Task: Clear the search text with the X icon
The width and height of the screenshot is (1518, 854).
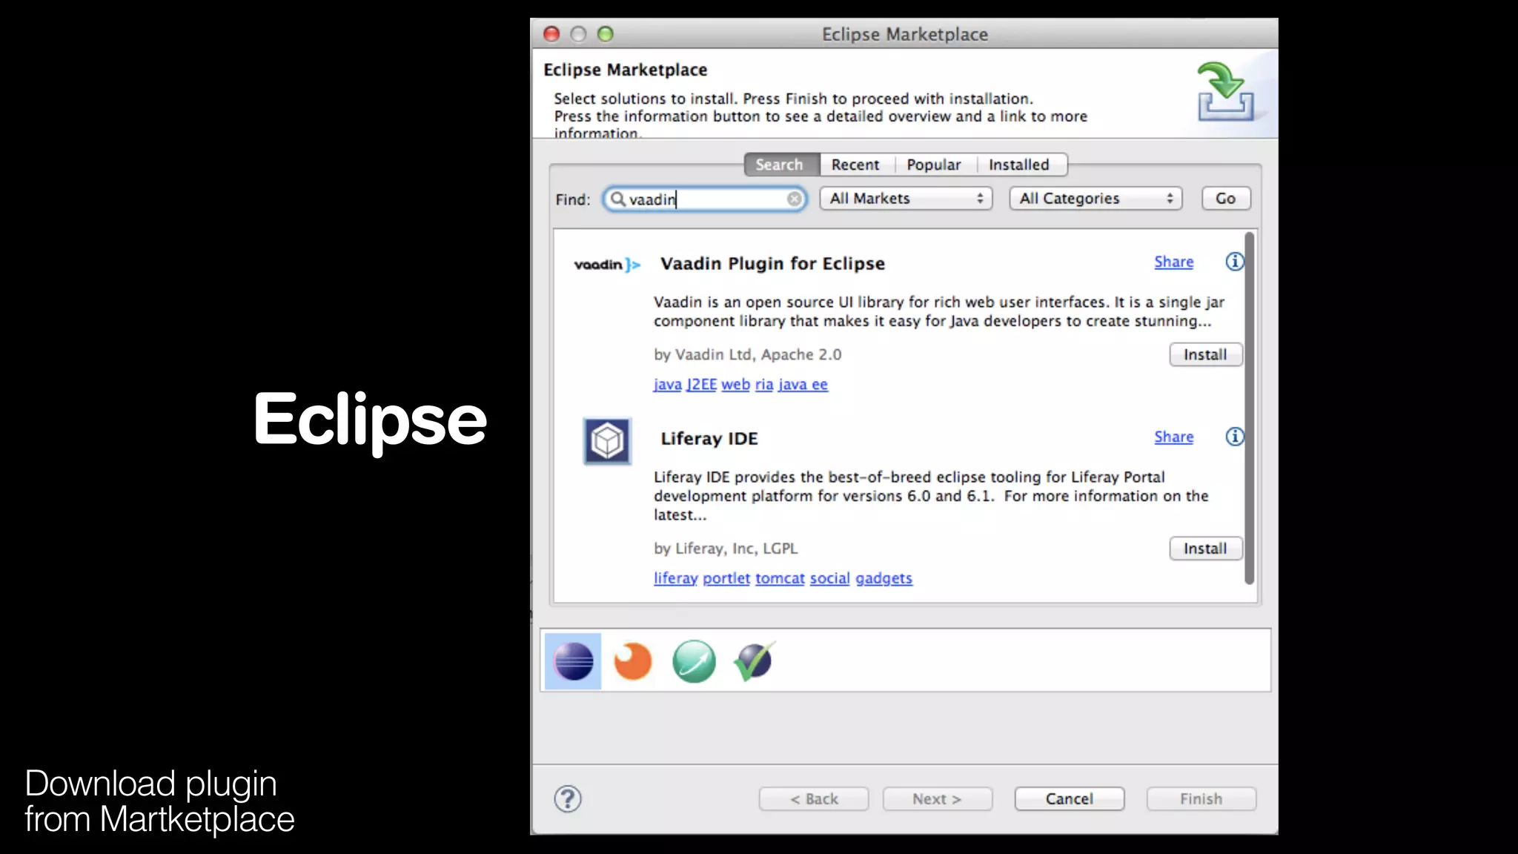Action: (x=794, y=199)
